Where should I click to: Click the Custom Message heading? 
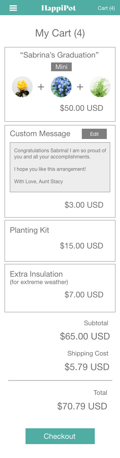[40, 134]
